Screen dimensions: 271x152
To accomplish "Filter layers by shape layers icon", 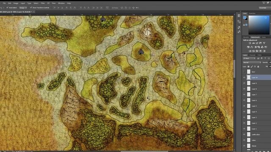I will click(269, 58).
